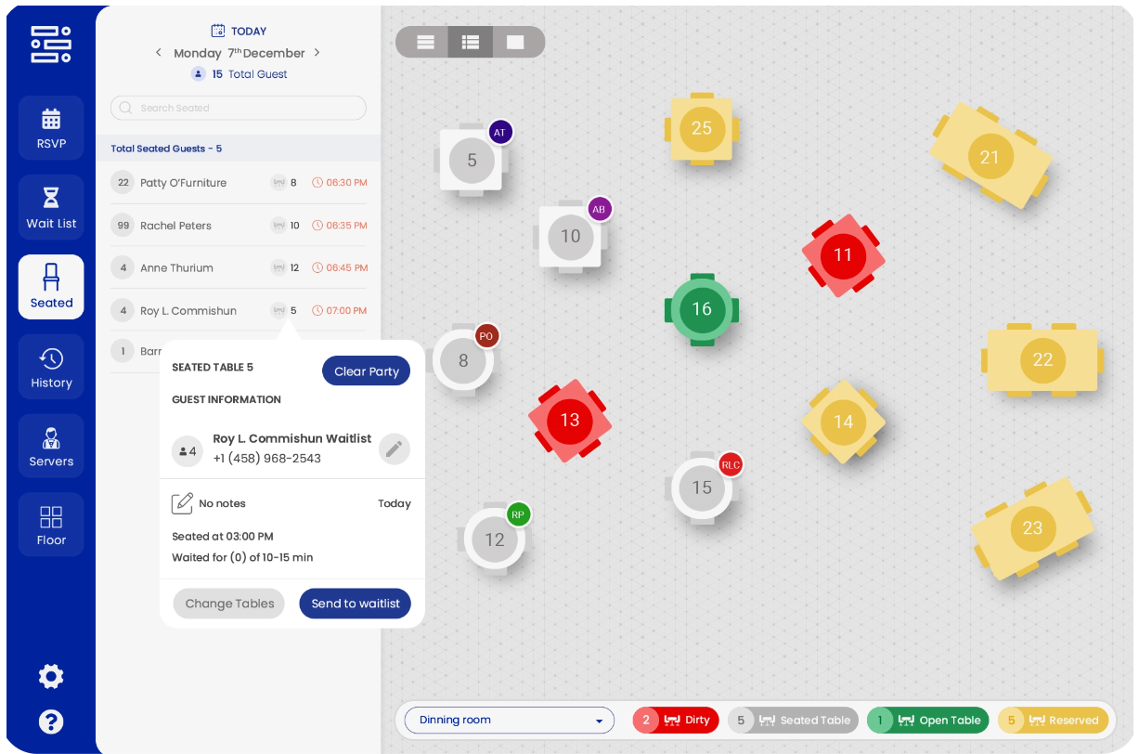
Task: Filter by Dirty tables legend
Action: point(675,721)
